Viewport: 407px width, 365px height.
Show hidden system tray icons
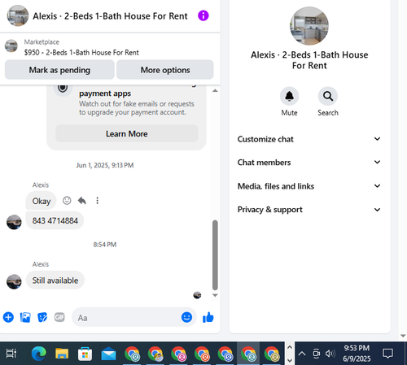(x=302, y=354)
